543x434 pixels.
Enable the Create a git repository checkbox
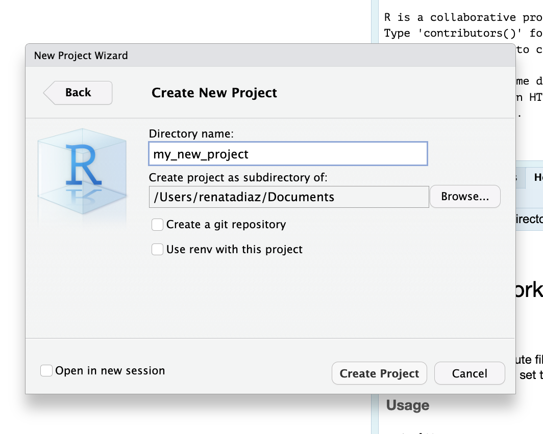pyautogui.click(x=157, y=225)
